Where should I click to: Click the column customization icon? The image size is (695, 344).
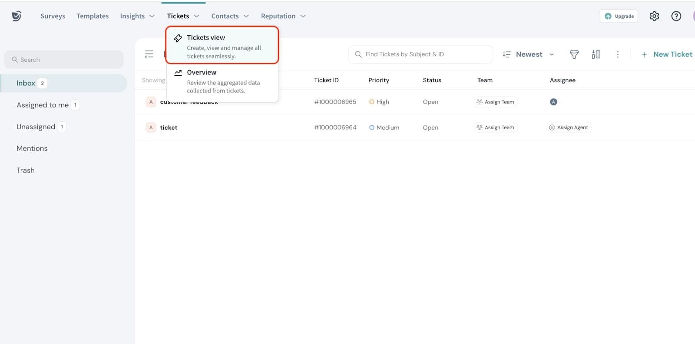point(596,54)
